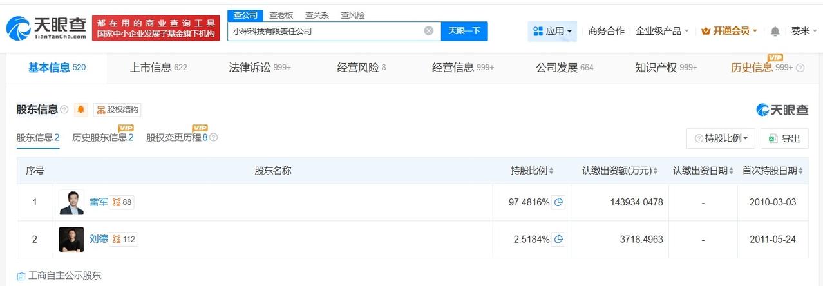Select the 查关系 search tab
The image size is (823, 286).
317,15
